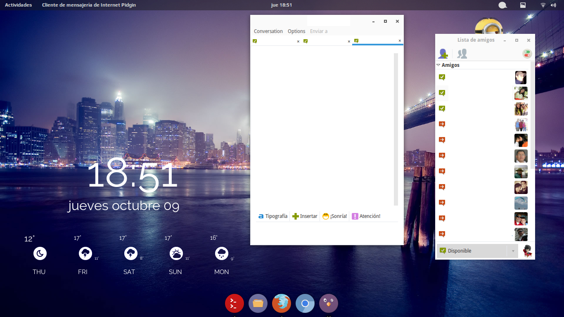Open the Pidgin application menu in top bar
Screen dimensions: 564x317
point(89,5)
